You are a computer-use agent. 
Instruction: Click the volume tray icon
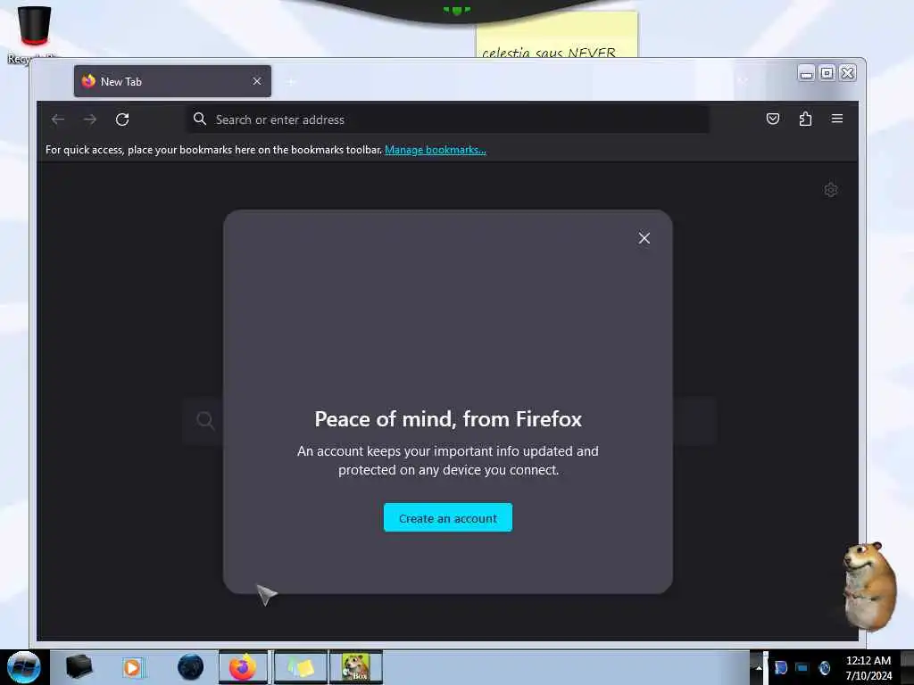[825, 667]
